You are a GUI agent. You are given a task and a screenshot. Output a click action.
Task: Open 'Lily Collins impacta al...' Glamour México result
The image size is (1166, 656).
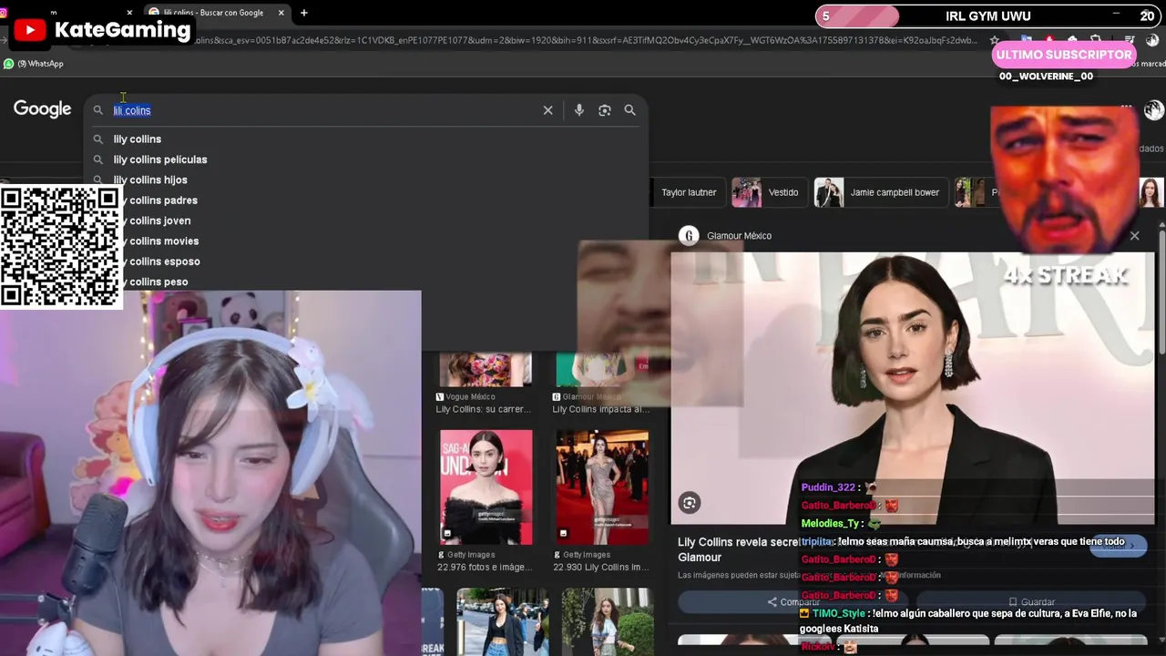pyautogui.click(x=600, y=410)
